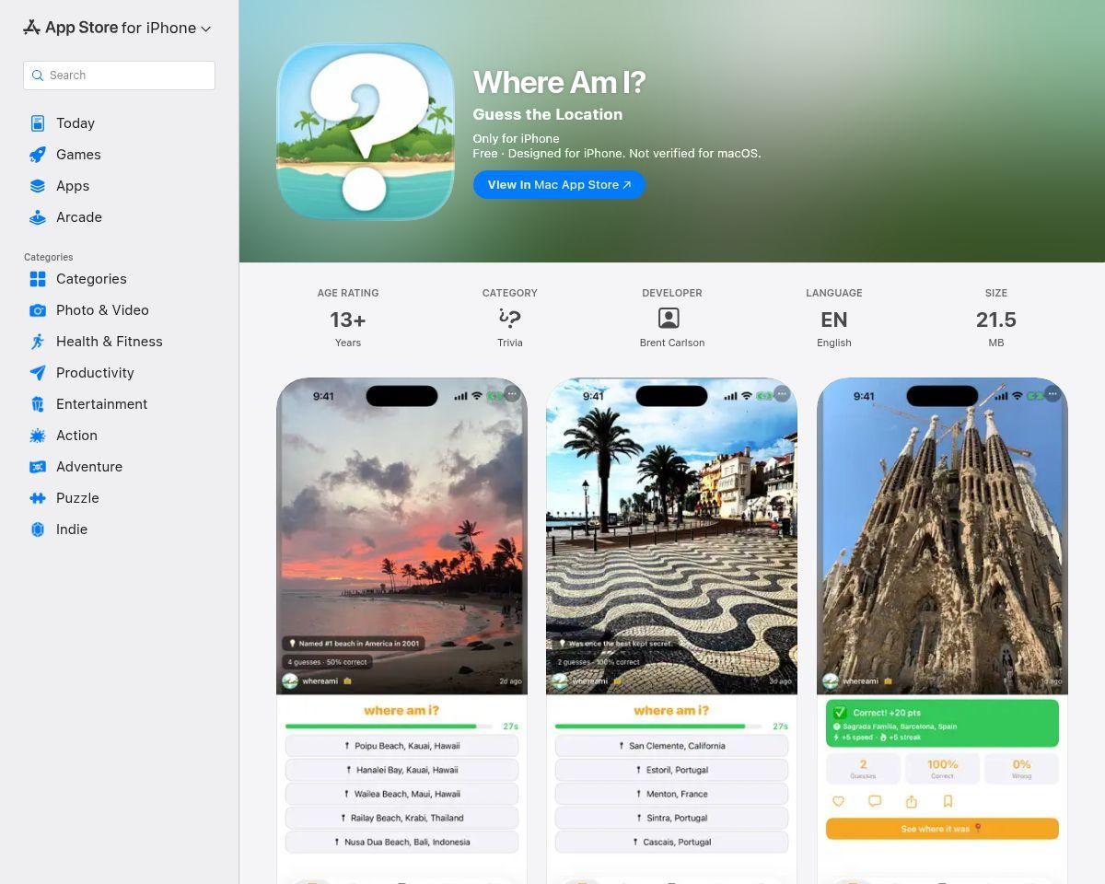Click the Adventure category icon
The image size is (1105, 884).
coord(38,467)
